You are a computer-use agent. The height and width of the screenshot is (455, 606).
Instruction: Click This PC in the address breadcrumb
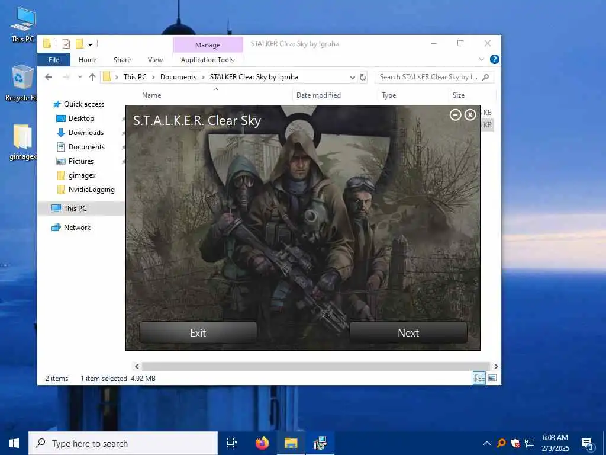135,77
